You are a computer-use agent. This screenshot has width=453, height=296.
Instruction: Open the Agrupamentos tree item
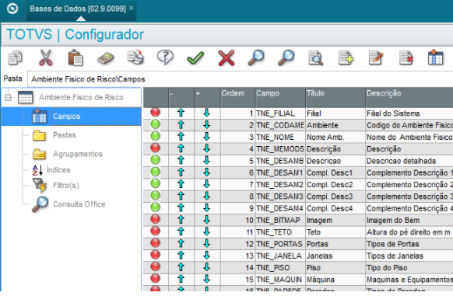(x=77, y=154)
